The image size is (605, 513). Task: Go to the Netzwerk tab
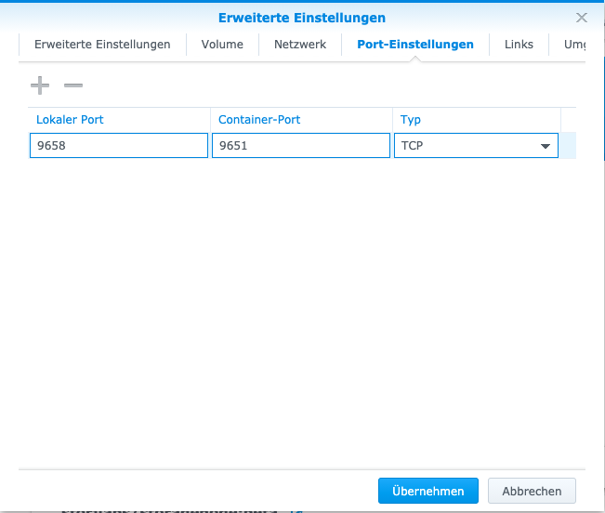(x=300, y=45)
